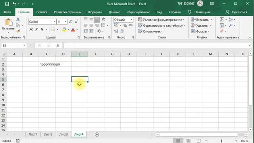This screenshot has width=254, height=143.
Task: Move the zoom slider handle
Action: pos(221,141)
